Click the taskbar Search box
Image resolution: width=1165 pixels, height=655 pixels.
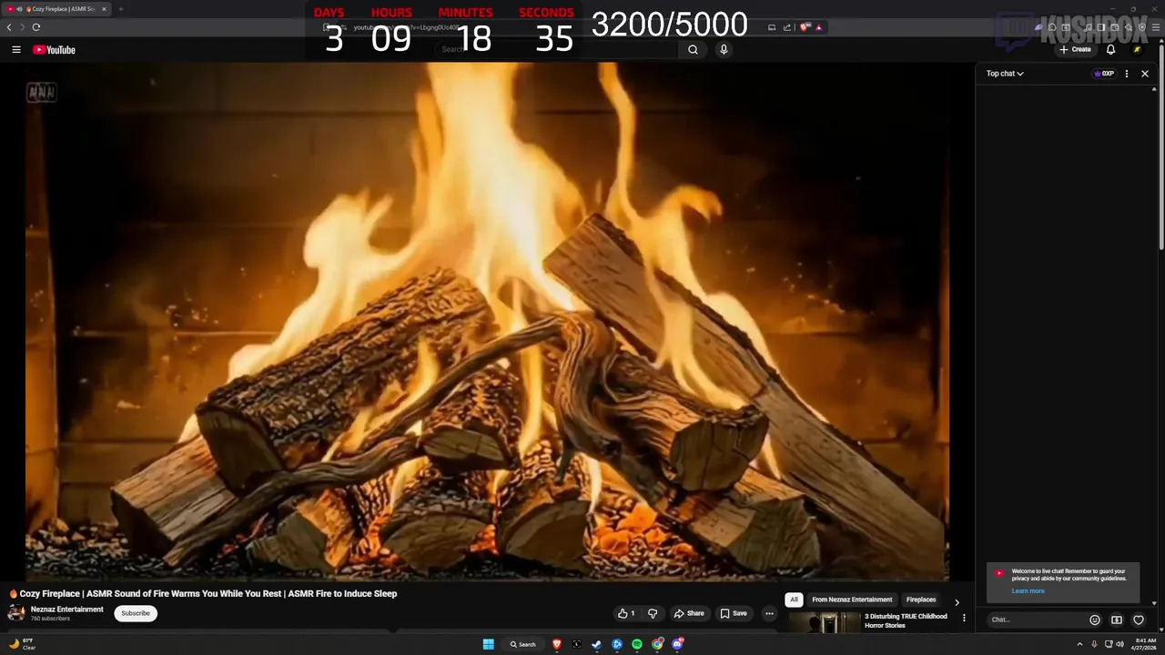pos(523,644)
